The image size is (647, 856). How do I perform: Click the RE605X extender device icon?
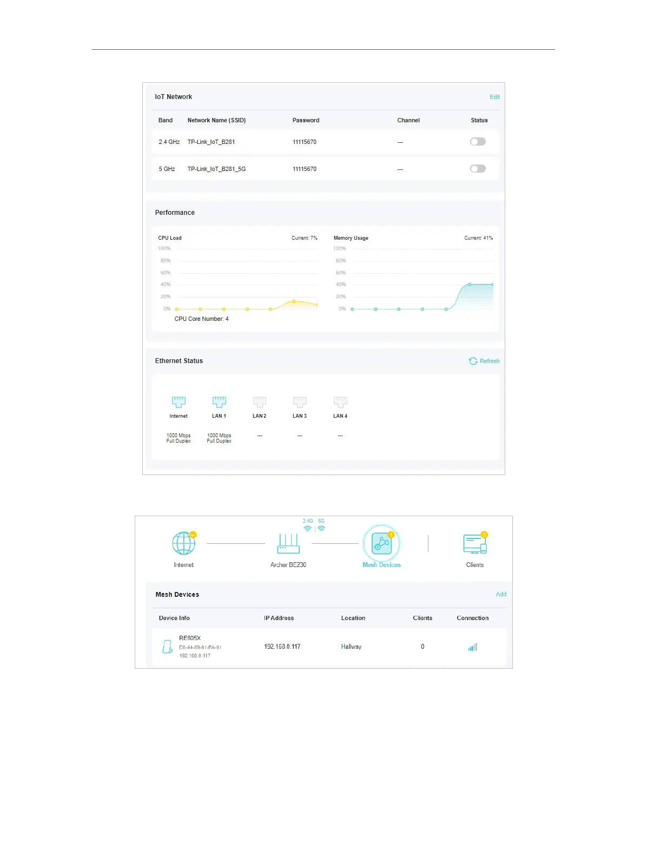tap(168, 647)
